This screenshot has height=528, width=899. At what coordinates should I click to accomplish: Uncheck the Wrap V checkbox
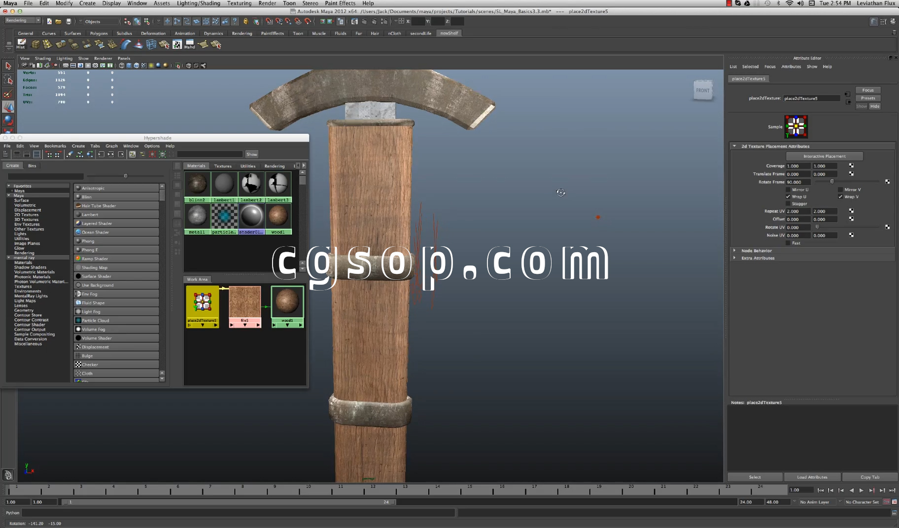840,197
